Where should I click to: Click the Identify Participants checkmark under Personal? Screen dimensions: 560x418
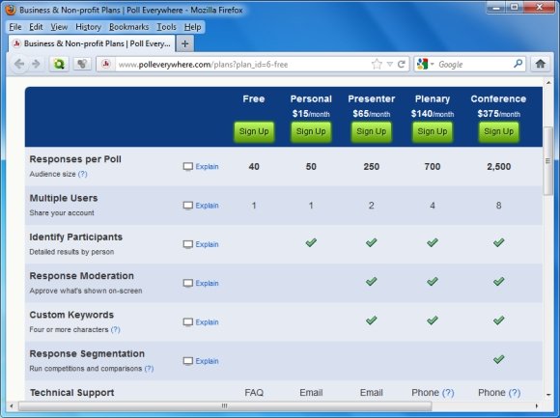[311, 242]
